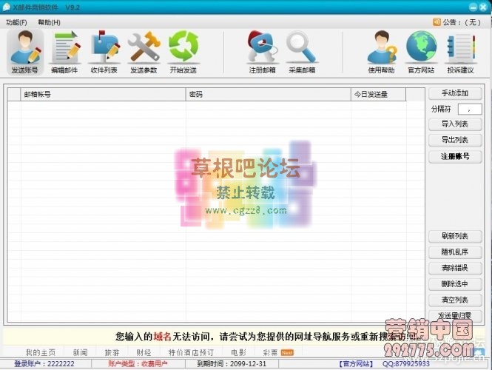
Task: Click the 发送量归零 button
Action: click(455, 316)
